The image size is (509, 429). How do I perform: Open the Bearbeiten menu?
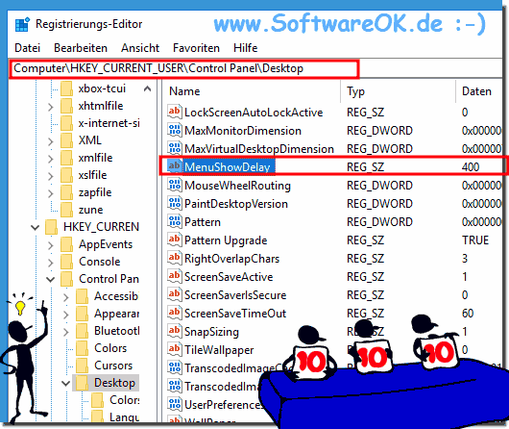pos(81,48)
